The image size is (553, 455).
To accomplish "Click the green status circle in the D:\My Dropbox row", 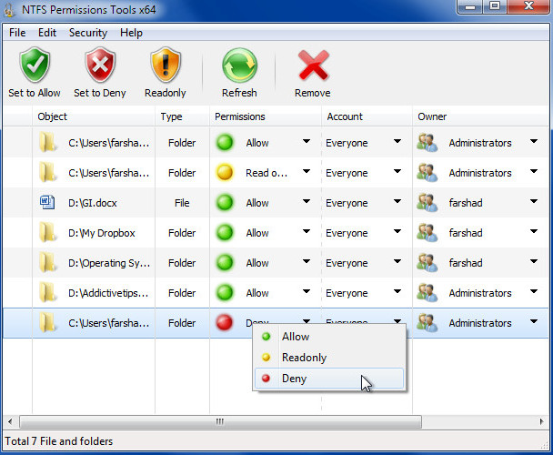I will pos(225,233).
